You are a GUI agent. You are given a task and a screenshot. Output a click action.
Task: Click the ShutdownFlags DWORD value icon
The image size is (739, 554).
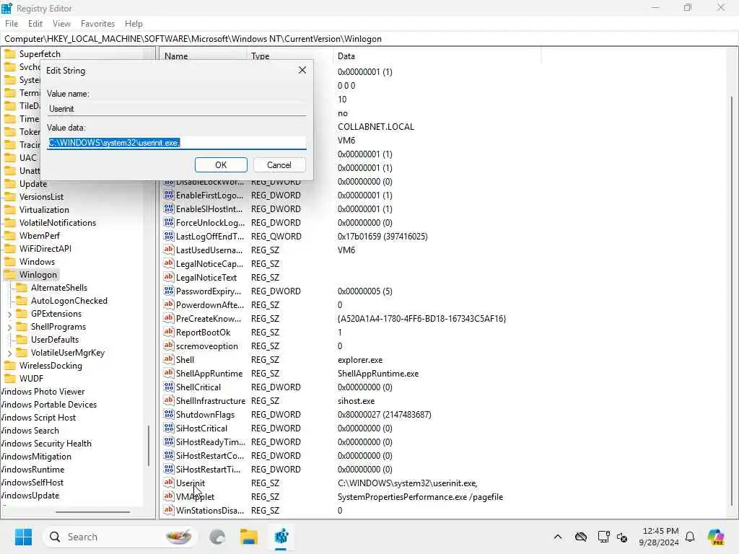pos(169,414)
